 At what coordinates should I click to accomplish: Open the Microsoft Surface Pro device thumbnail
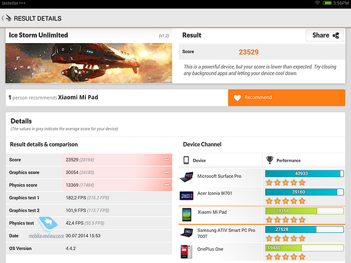click(x=187, y=177)
